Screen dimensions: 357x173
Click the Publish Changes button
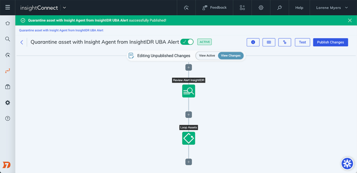pyautogui.click(x=330, y=42)
